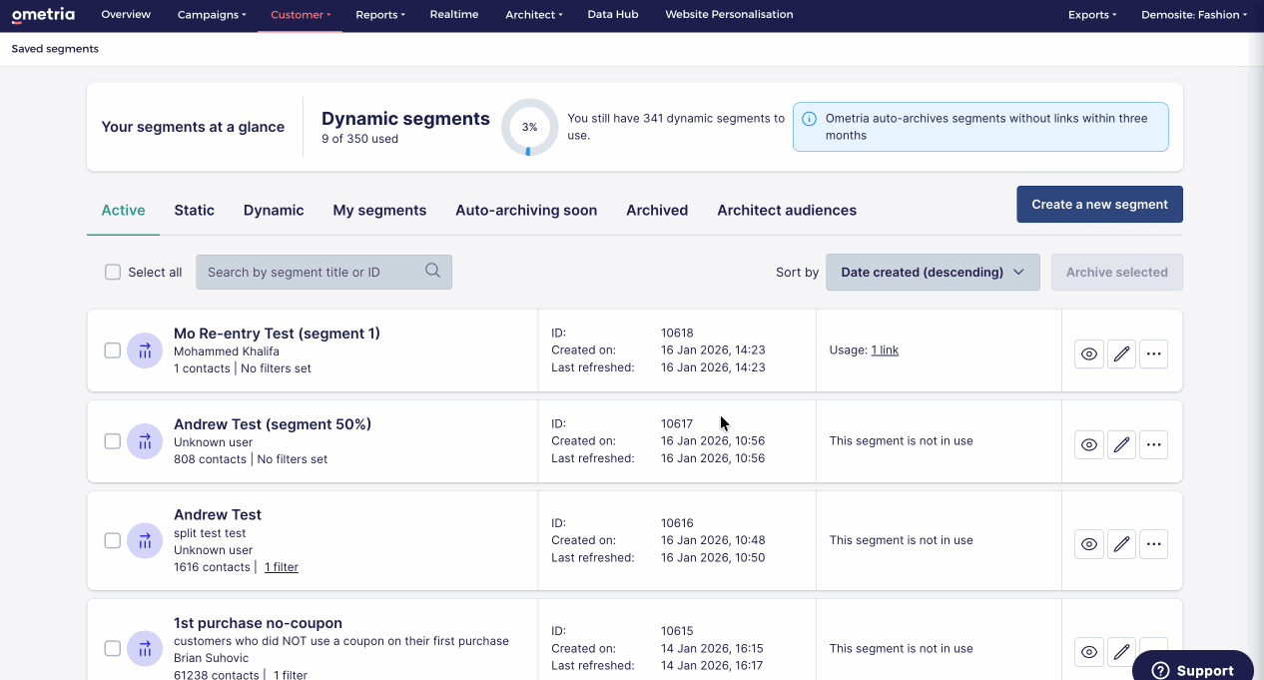This screenshot has width=1264, height=680.
Task: Switch to the Auto-archiving soon tab
Action: [x=526, y=210]
